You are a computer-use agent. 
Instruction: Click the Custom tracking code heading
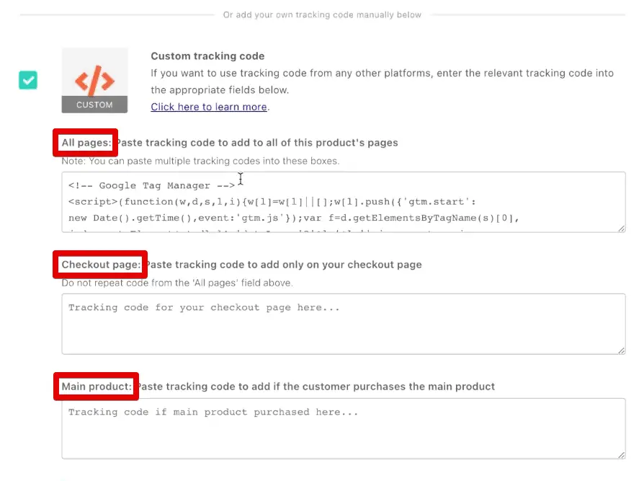[207, 56]
